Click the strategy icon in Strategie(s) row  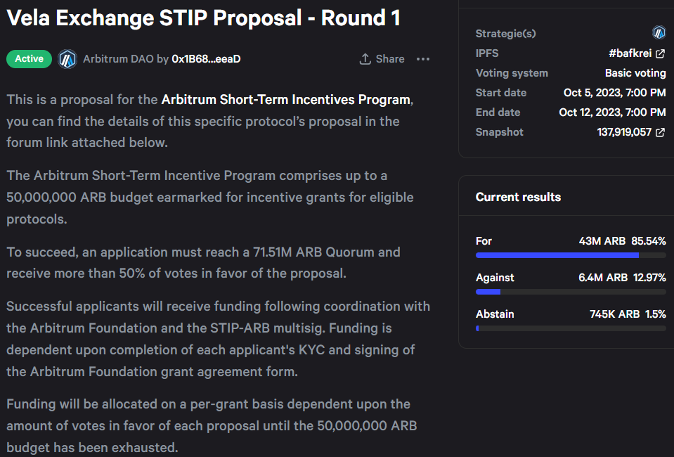pos(659,32)
